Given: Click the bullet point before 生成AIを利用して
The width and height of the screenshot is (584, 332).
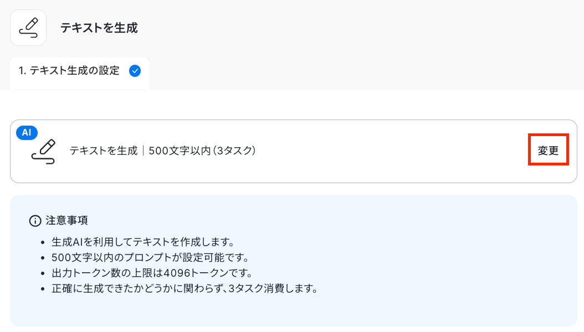Looking at the screenshot, I should coord(44,242).
